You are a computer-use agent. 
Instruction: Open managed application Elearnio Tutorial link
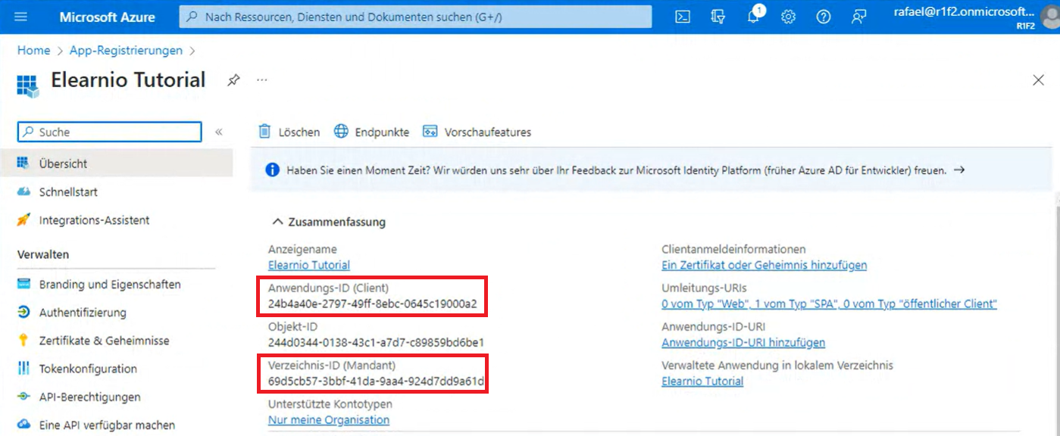pos(702,381)
